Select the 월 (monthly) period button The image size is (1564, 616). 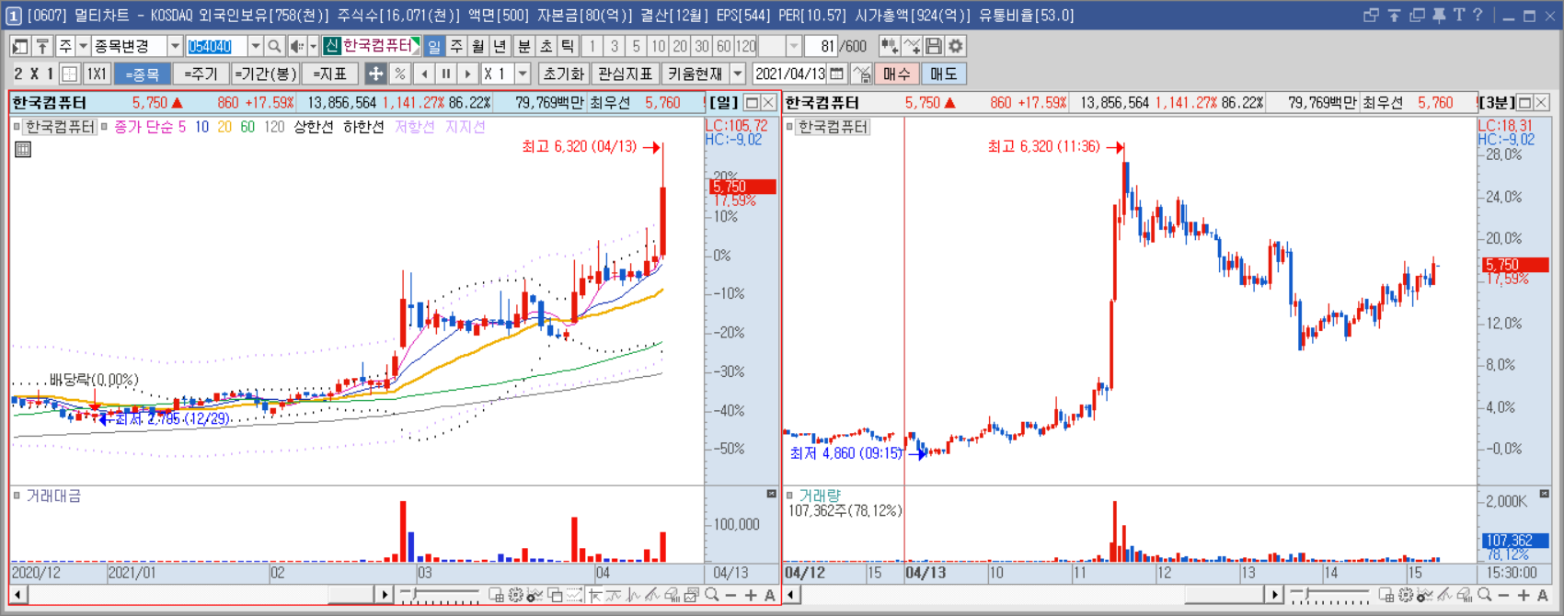pyautogui.click(x=478, y=46)
